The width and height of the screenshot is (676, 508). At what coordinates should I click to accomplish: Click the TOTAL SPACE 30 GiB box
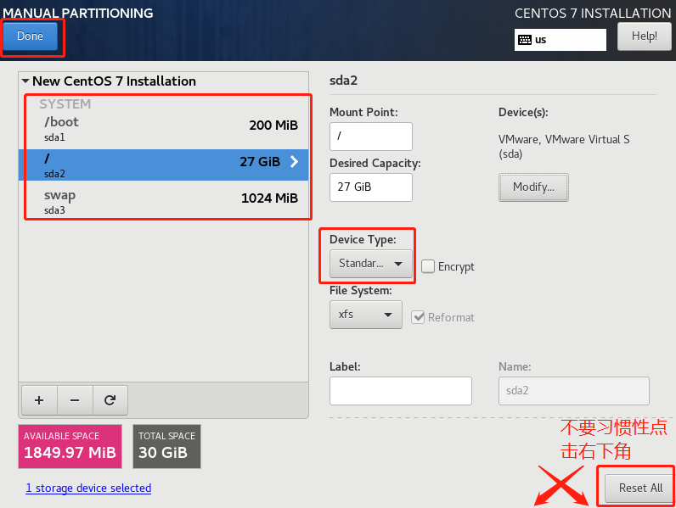click(166, 446)
